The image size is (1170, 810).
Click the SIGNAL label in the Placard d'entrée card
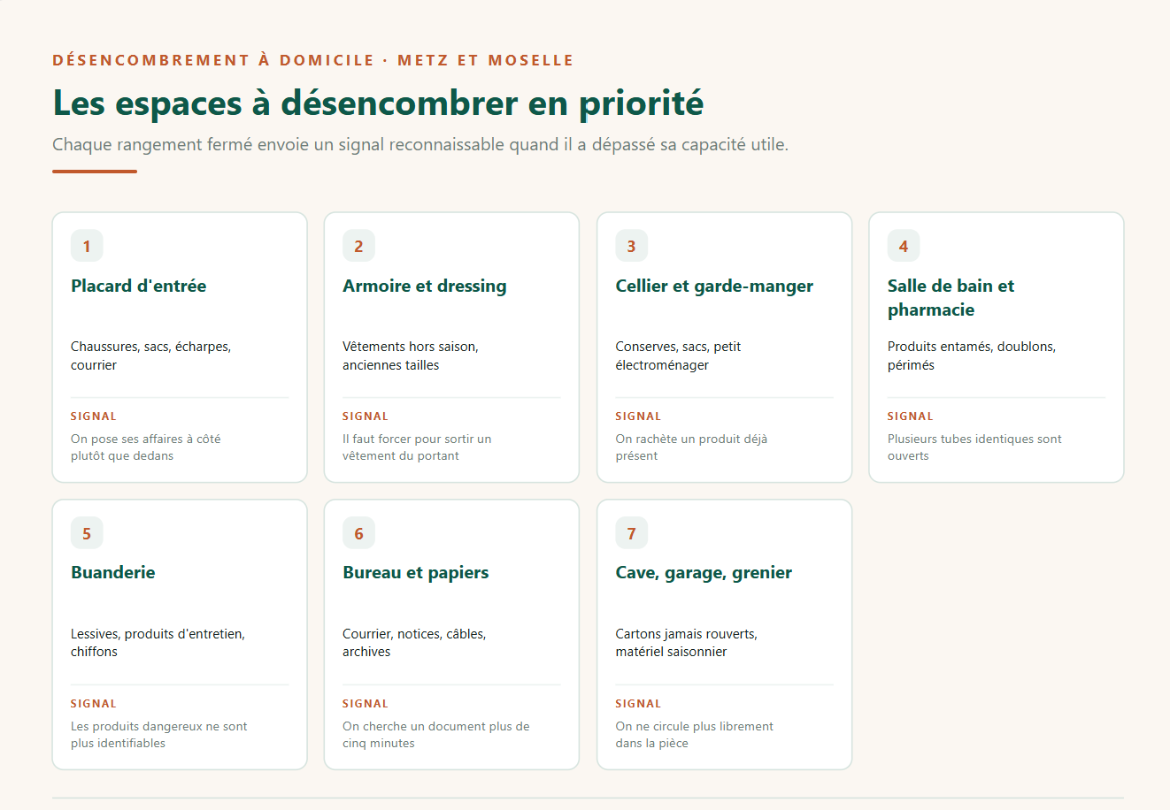click(x=94, y=416)
